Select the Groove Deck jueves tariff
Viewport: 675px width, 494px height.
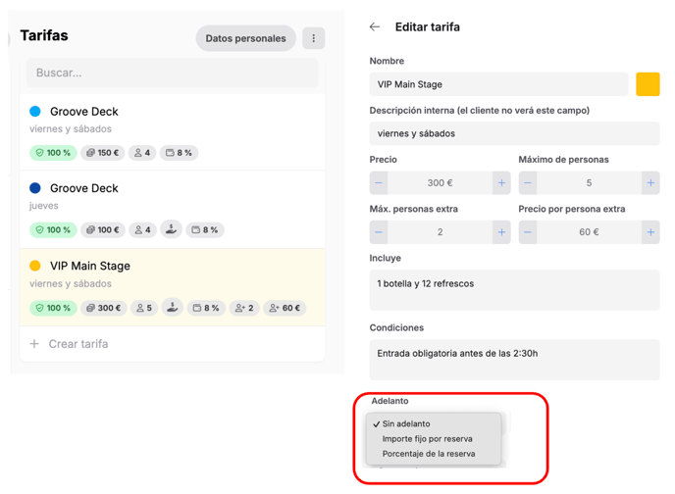[173, 210]
